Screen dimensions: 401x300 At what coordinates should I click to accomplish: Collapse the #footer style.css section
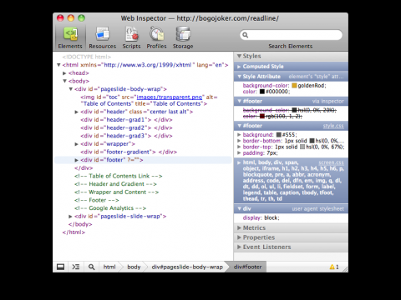click(239, 126)
